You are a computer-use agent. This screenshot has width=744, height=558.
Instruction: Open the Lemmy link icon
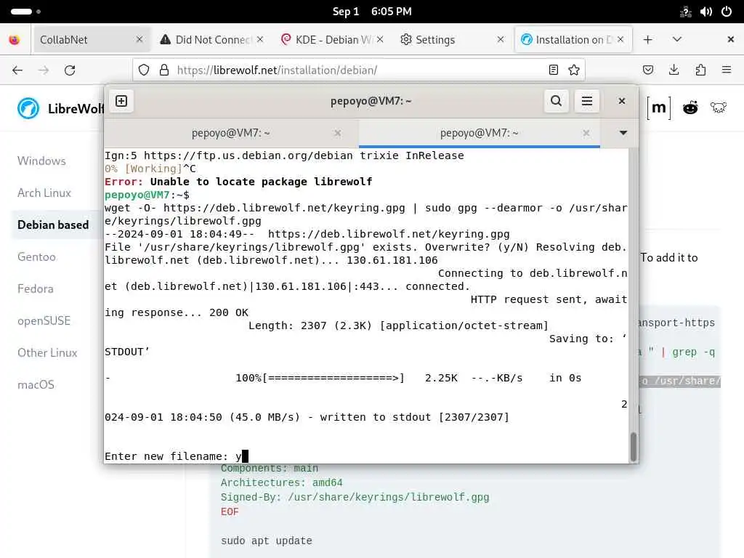click(x=719, y=108)
